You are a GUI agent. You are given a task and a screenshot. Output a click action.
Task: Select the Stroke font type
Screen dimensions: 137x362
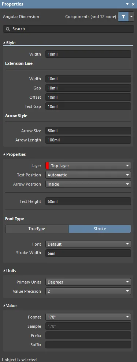(100, 229)
